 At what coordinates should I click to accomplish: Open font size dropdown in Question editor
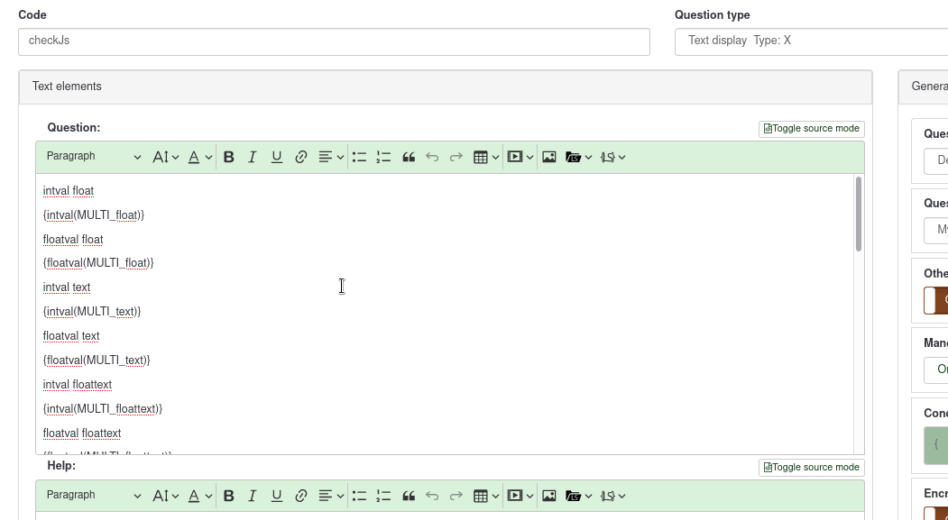[166, 157]
